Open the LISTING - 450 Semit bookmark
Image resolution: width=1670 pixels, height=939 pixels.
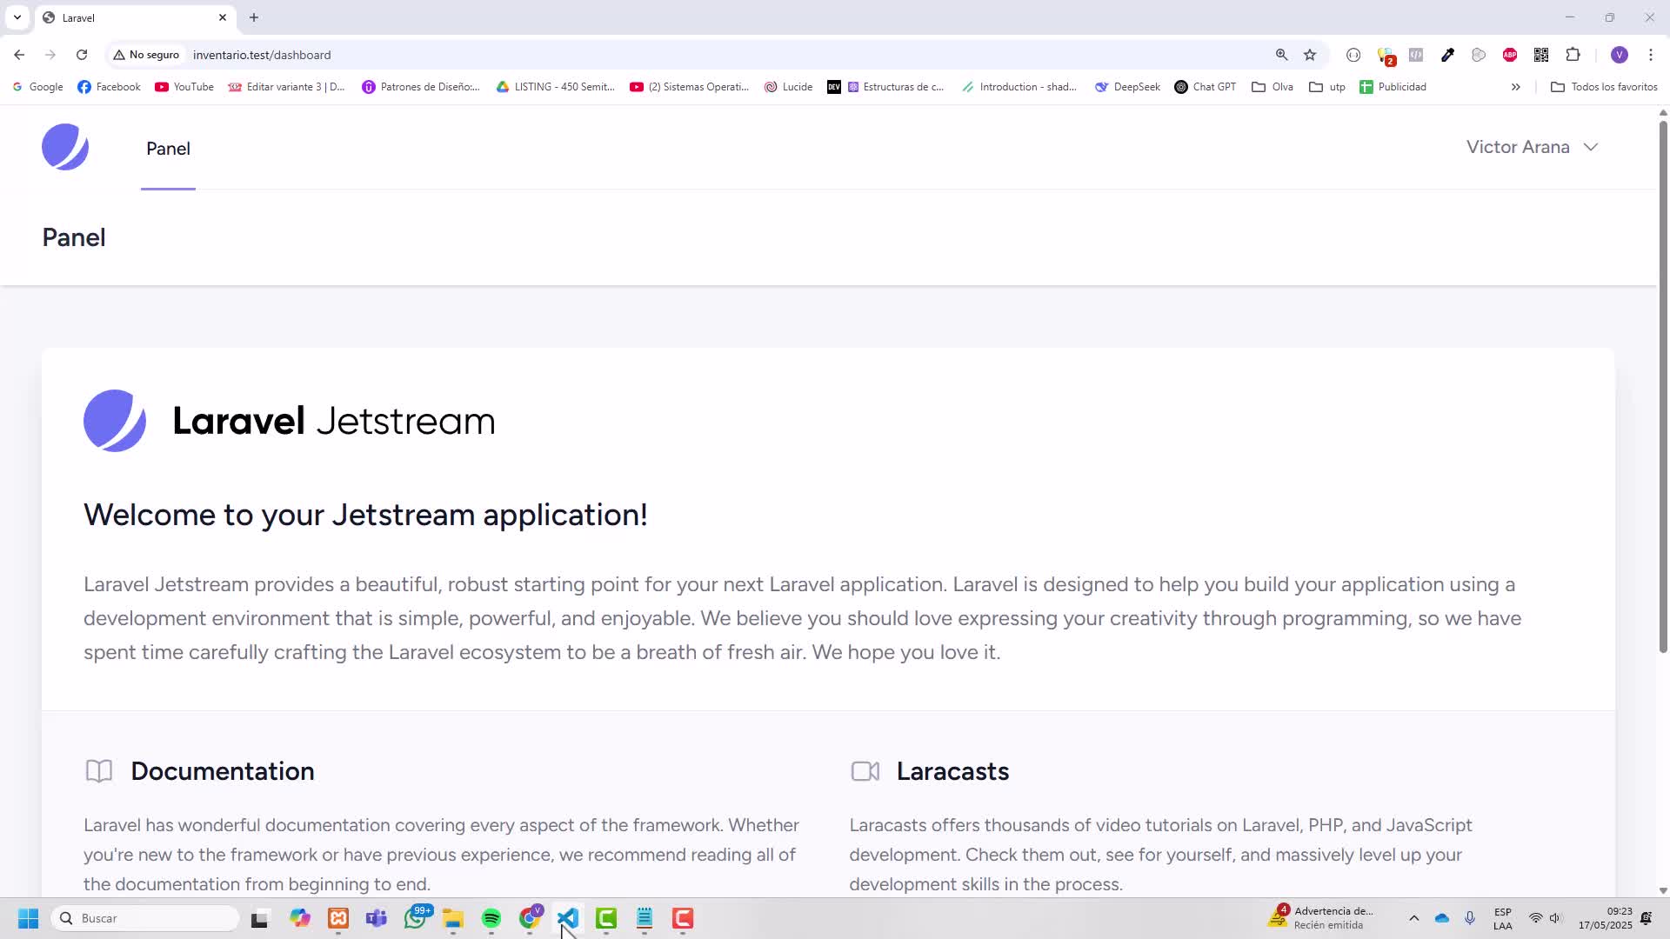tap(555, 87)
